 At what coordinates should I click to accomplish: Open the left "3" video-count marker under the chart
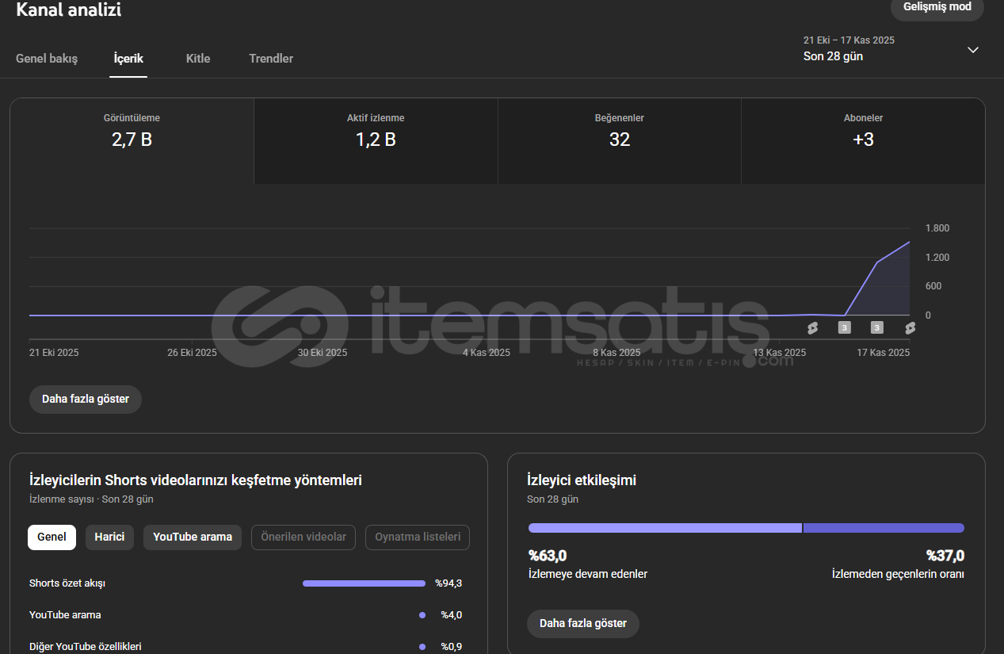tap(845, 327)
